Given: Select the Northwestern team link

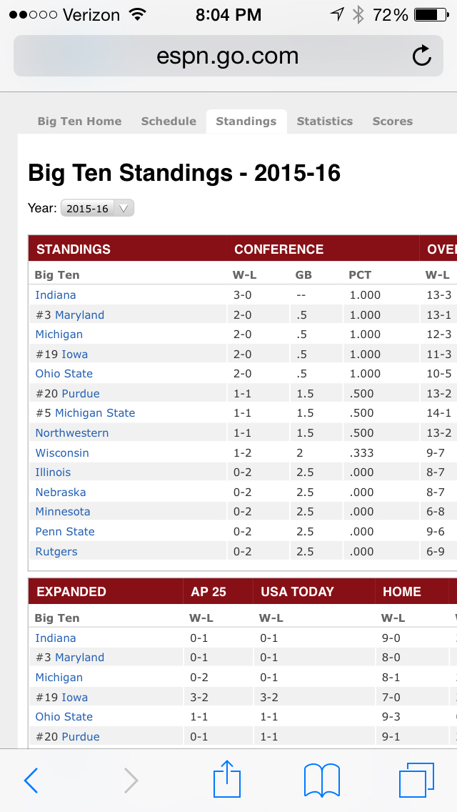Looking at the screenshot, I should coord(72,433).
